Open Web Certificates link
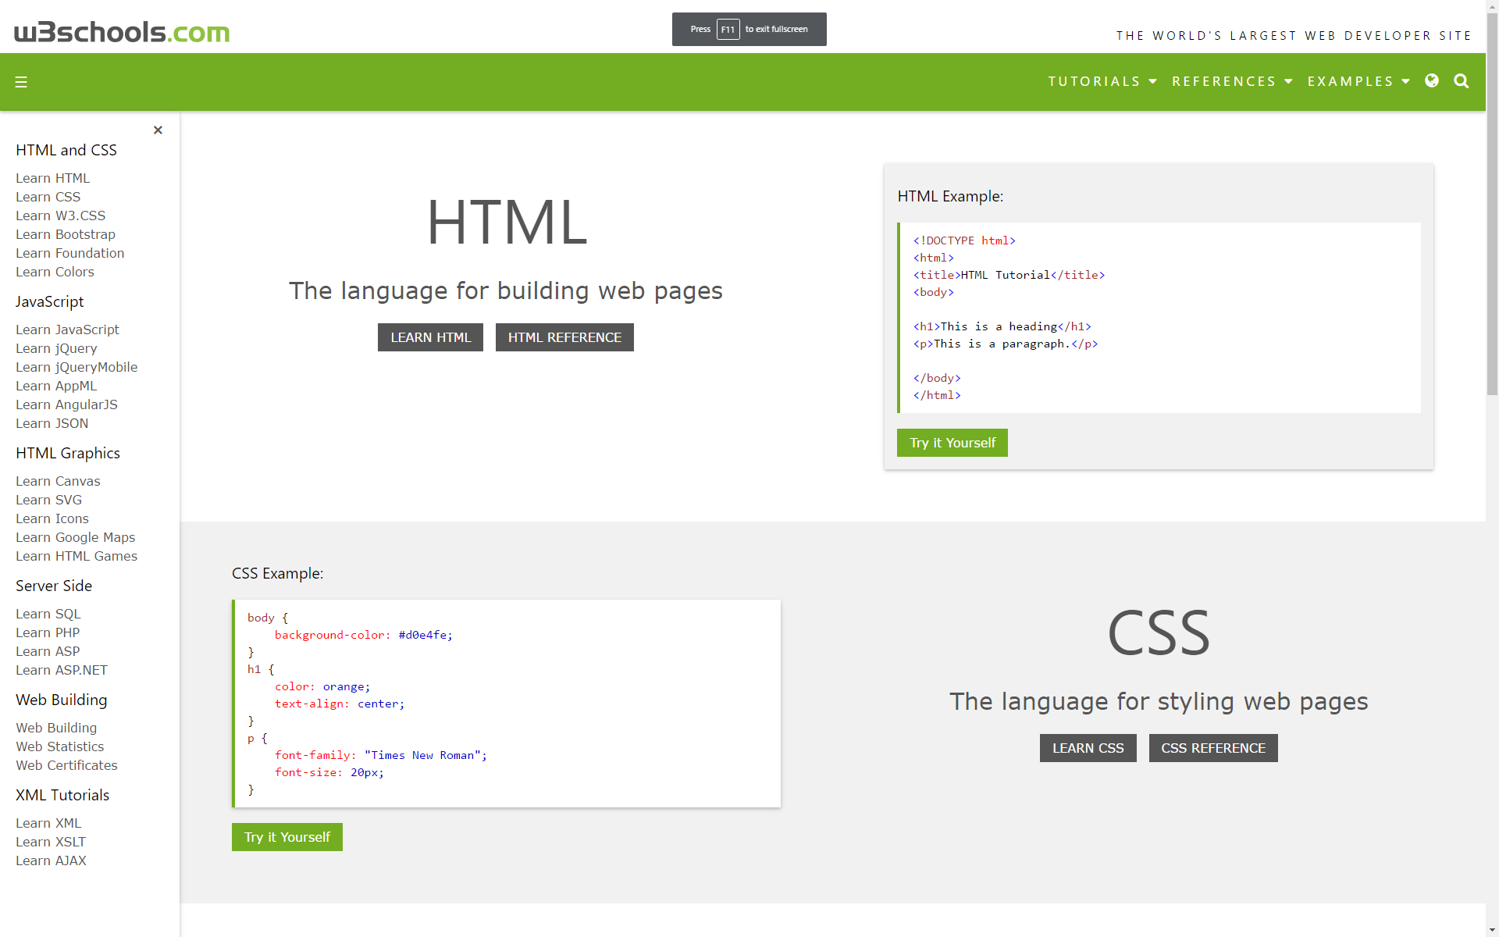 pyautogui.click(x=66, y=765)
